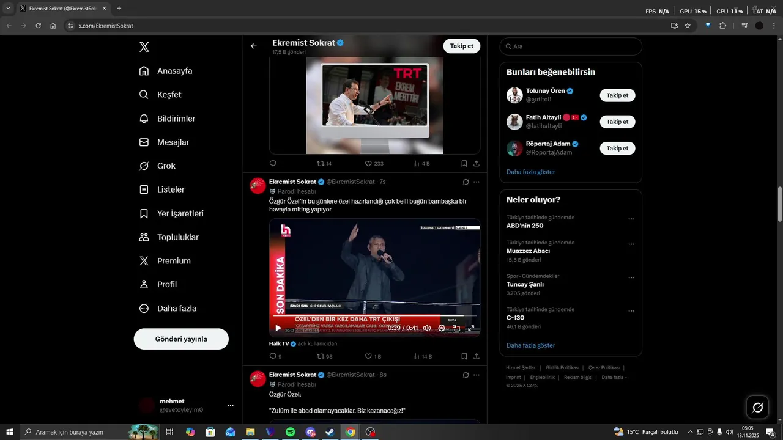Click the Gönderi yayınla button
Viewport: 783px width, 440px height.
(x=181, y=339)
